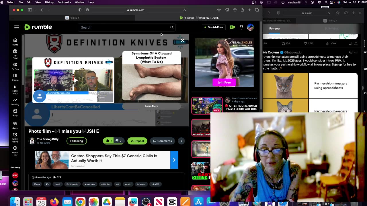The image size is (367, 206).
Task: Open the Safari Bookmarks menu
Action: (64, 2)
